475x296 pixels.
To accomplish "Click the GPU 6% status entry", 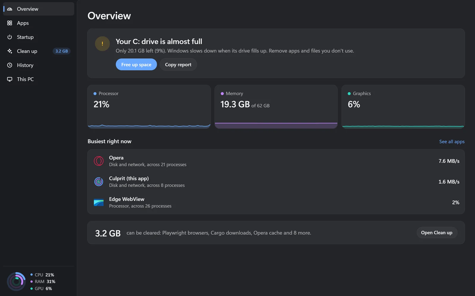I will [x=41, y=289].
